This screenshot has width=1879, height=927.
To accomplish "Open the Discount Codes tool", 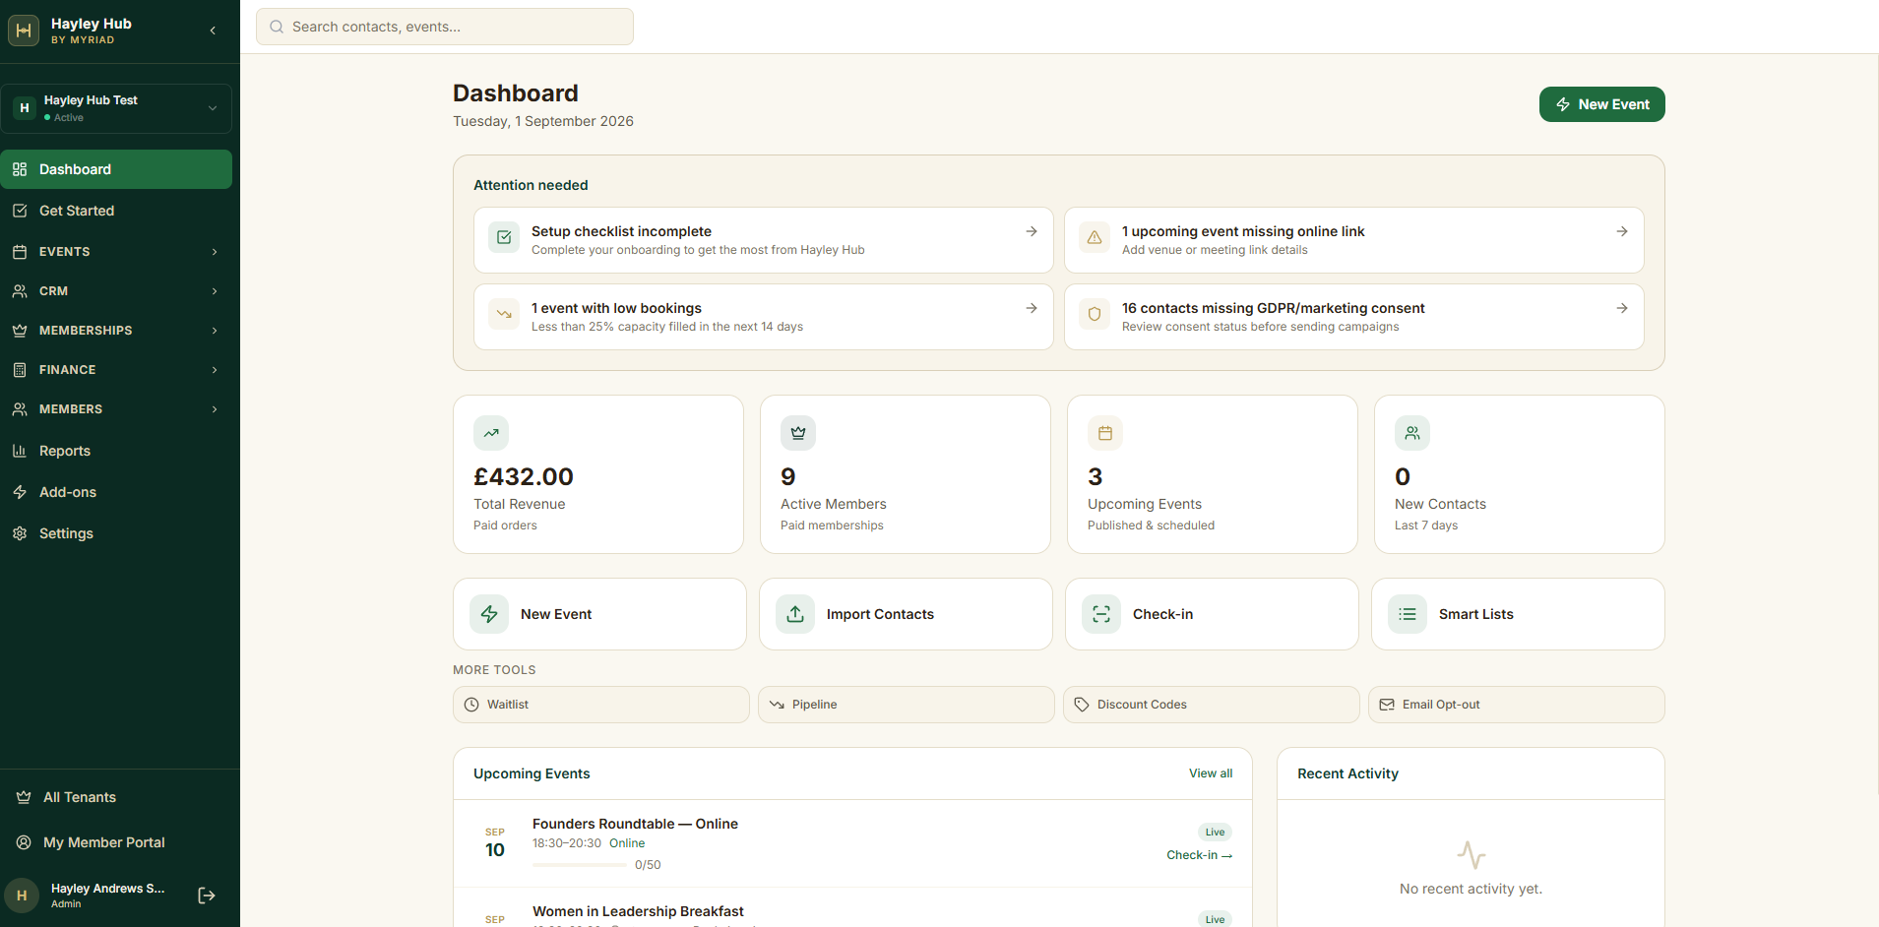I will coord(1212,705).
